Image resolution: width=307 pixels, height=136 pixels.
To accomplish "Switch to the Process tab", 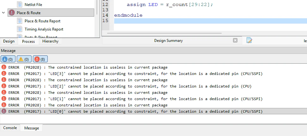I will tap(28, 41).
